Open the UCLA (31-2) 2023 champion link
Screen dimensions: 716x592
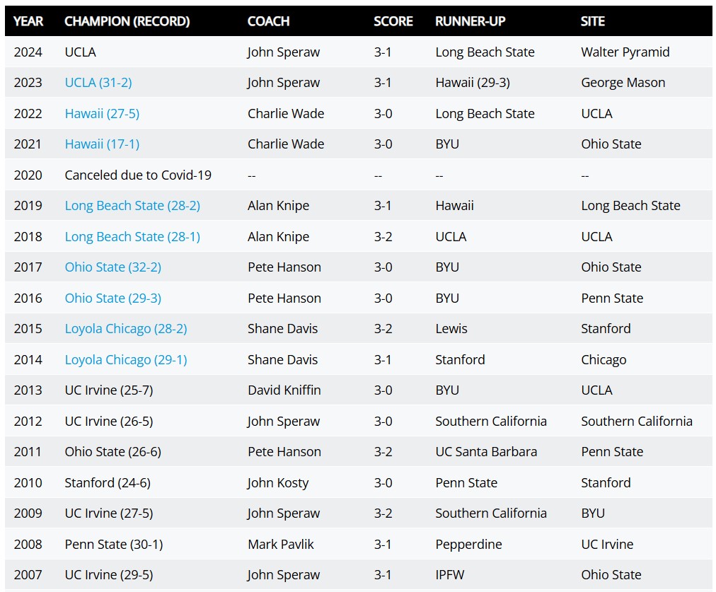coord(98,83)
